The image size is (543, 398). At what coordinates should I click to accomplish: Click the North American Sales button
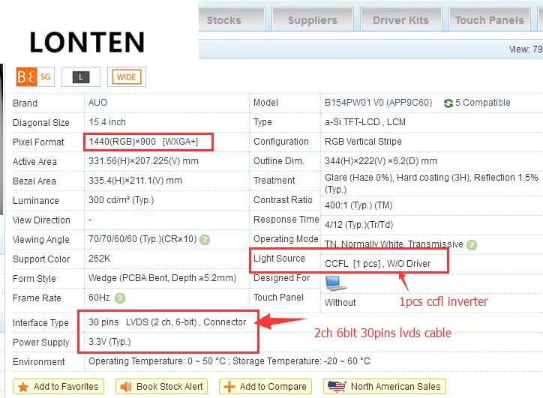pos(385,387)
